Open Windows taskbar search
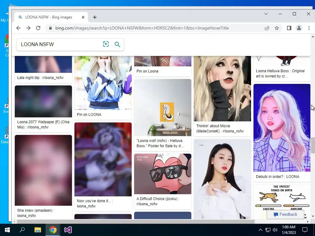 coord(22,230)
